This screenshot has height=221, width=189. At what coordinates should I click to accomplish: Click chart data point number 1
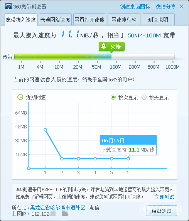tap(45, 130)
